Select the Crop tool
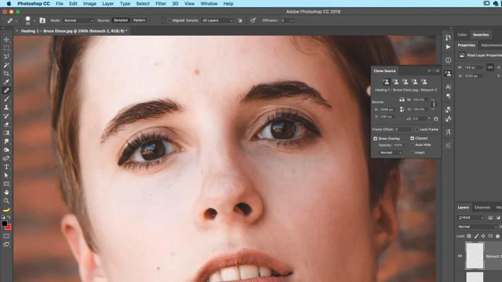Screen dimensions: 502x282 [x=6, y=73]
